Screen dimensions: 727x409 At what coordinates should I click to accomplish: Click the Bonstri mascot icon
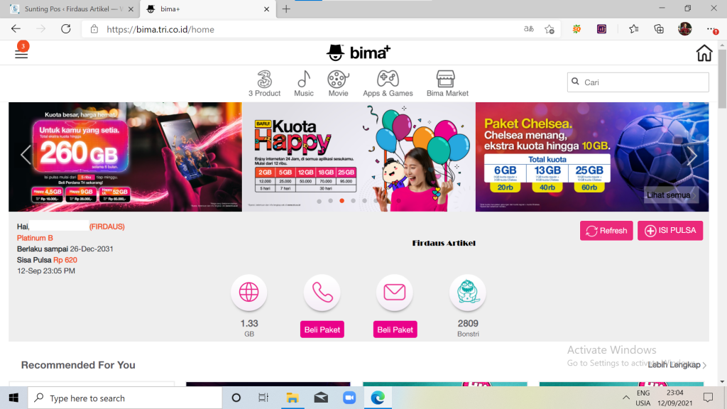click(x=467, y=292)
